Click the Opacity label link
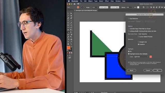The image size is (165, 93). click(123, 7)
